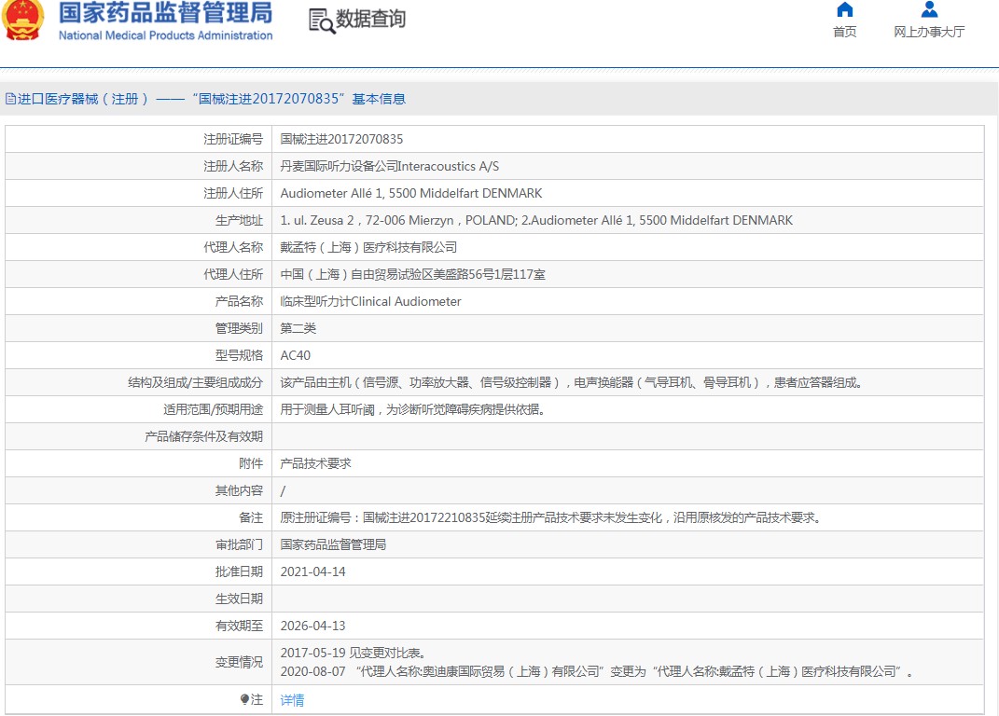The height and width of the screenshot is (716, 999).
Task: Click the 审批部门 row label
Action: [x=239, y=544]
